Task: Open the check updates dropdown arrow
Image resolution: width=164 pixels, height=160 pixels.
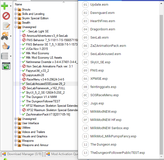Action: pos(11,36)
